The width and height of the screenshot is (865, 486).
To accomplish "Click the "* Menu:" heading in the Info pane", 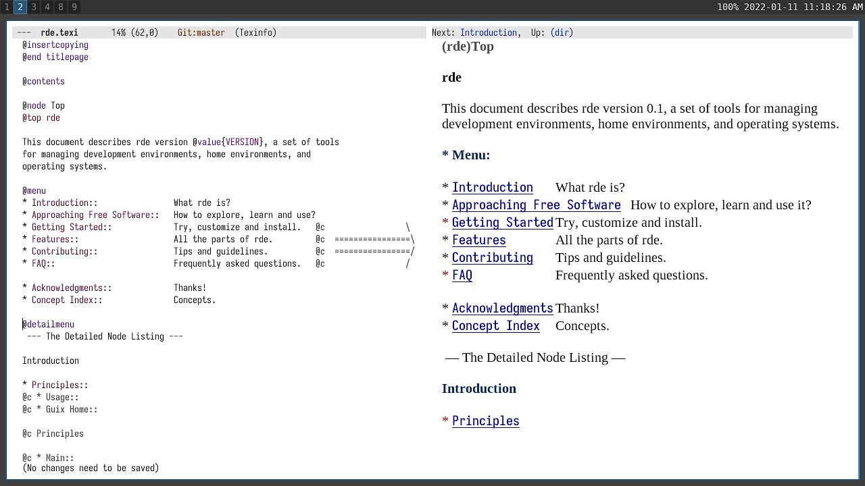I will [x=466, y=155].
